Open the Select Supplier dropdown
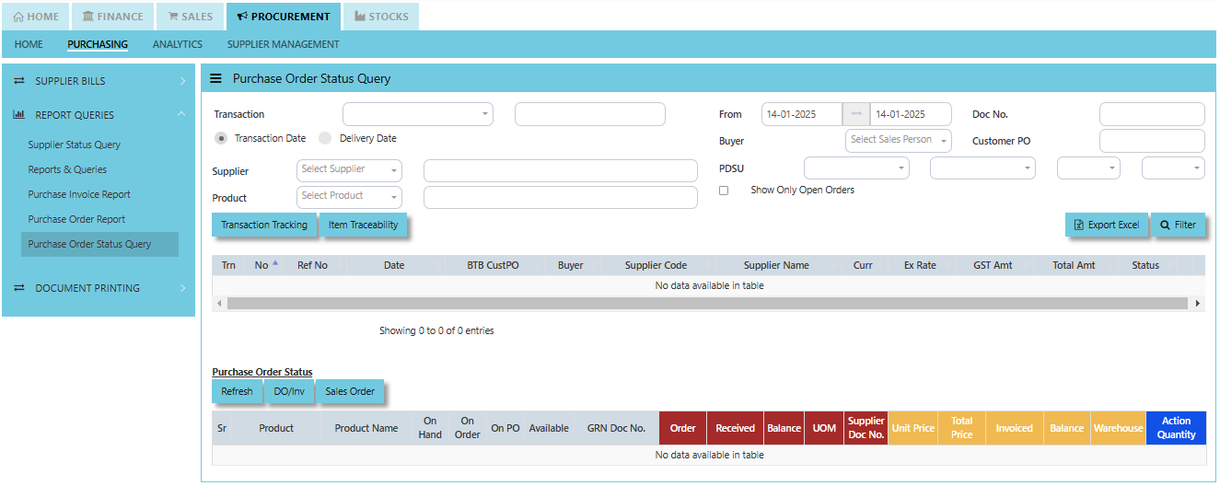Viewport: 1220px width, 486px height. tap(350, 170)
